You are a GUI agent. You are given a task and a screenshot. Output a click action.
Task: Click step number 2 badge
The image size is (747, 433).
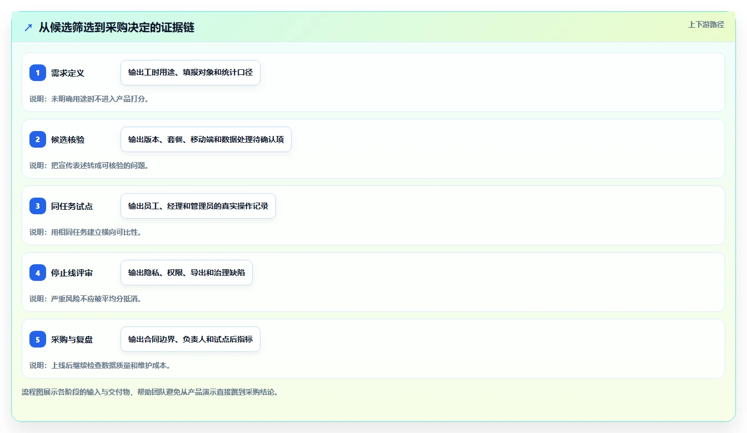pos(38,139)
